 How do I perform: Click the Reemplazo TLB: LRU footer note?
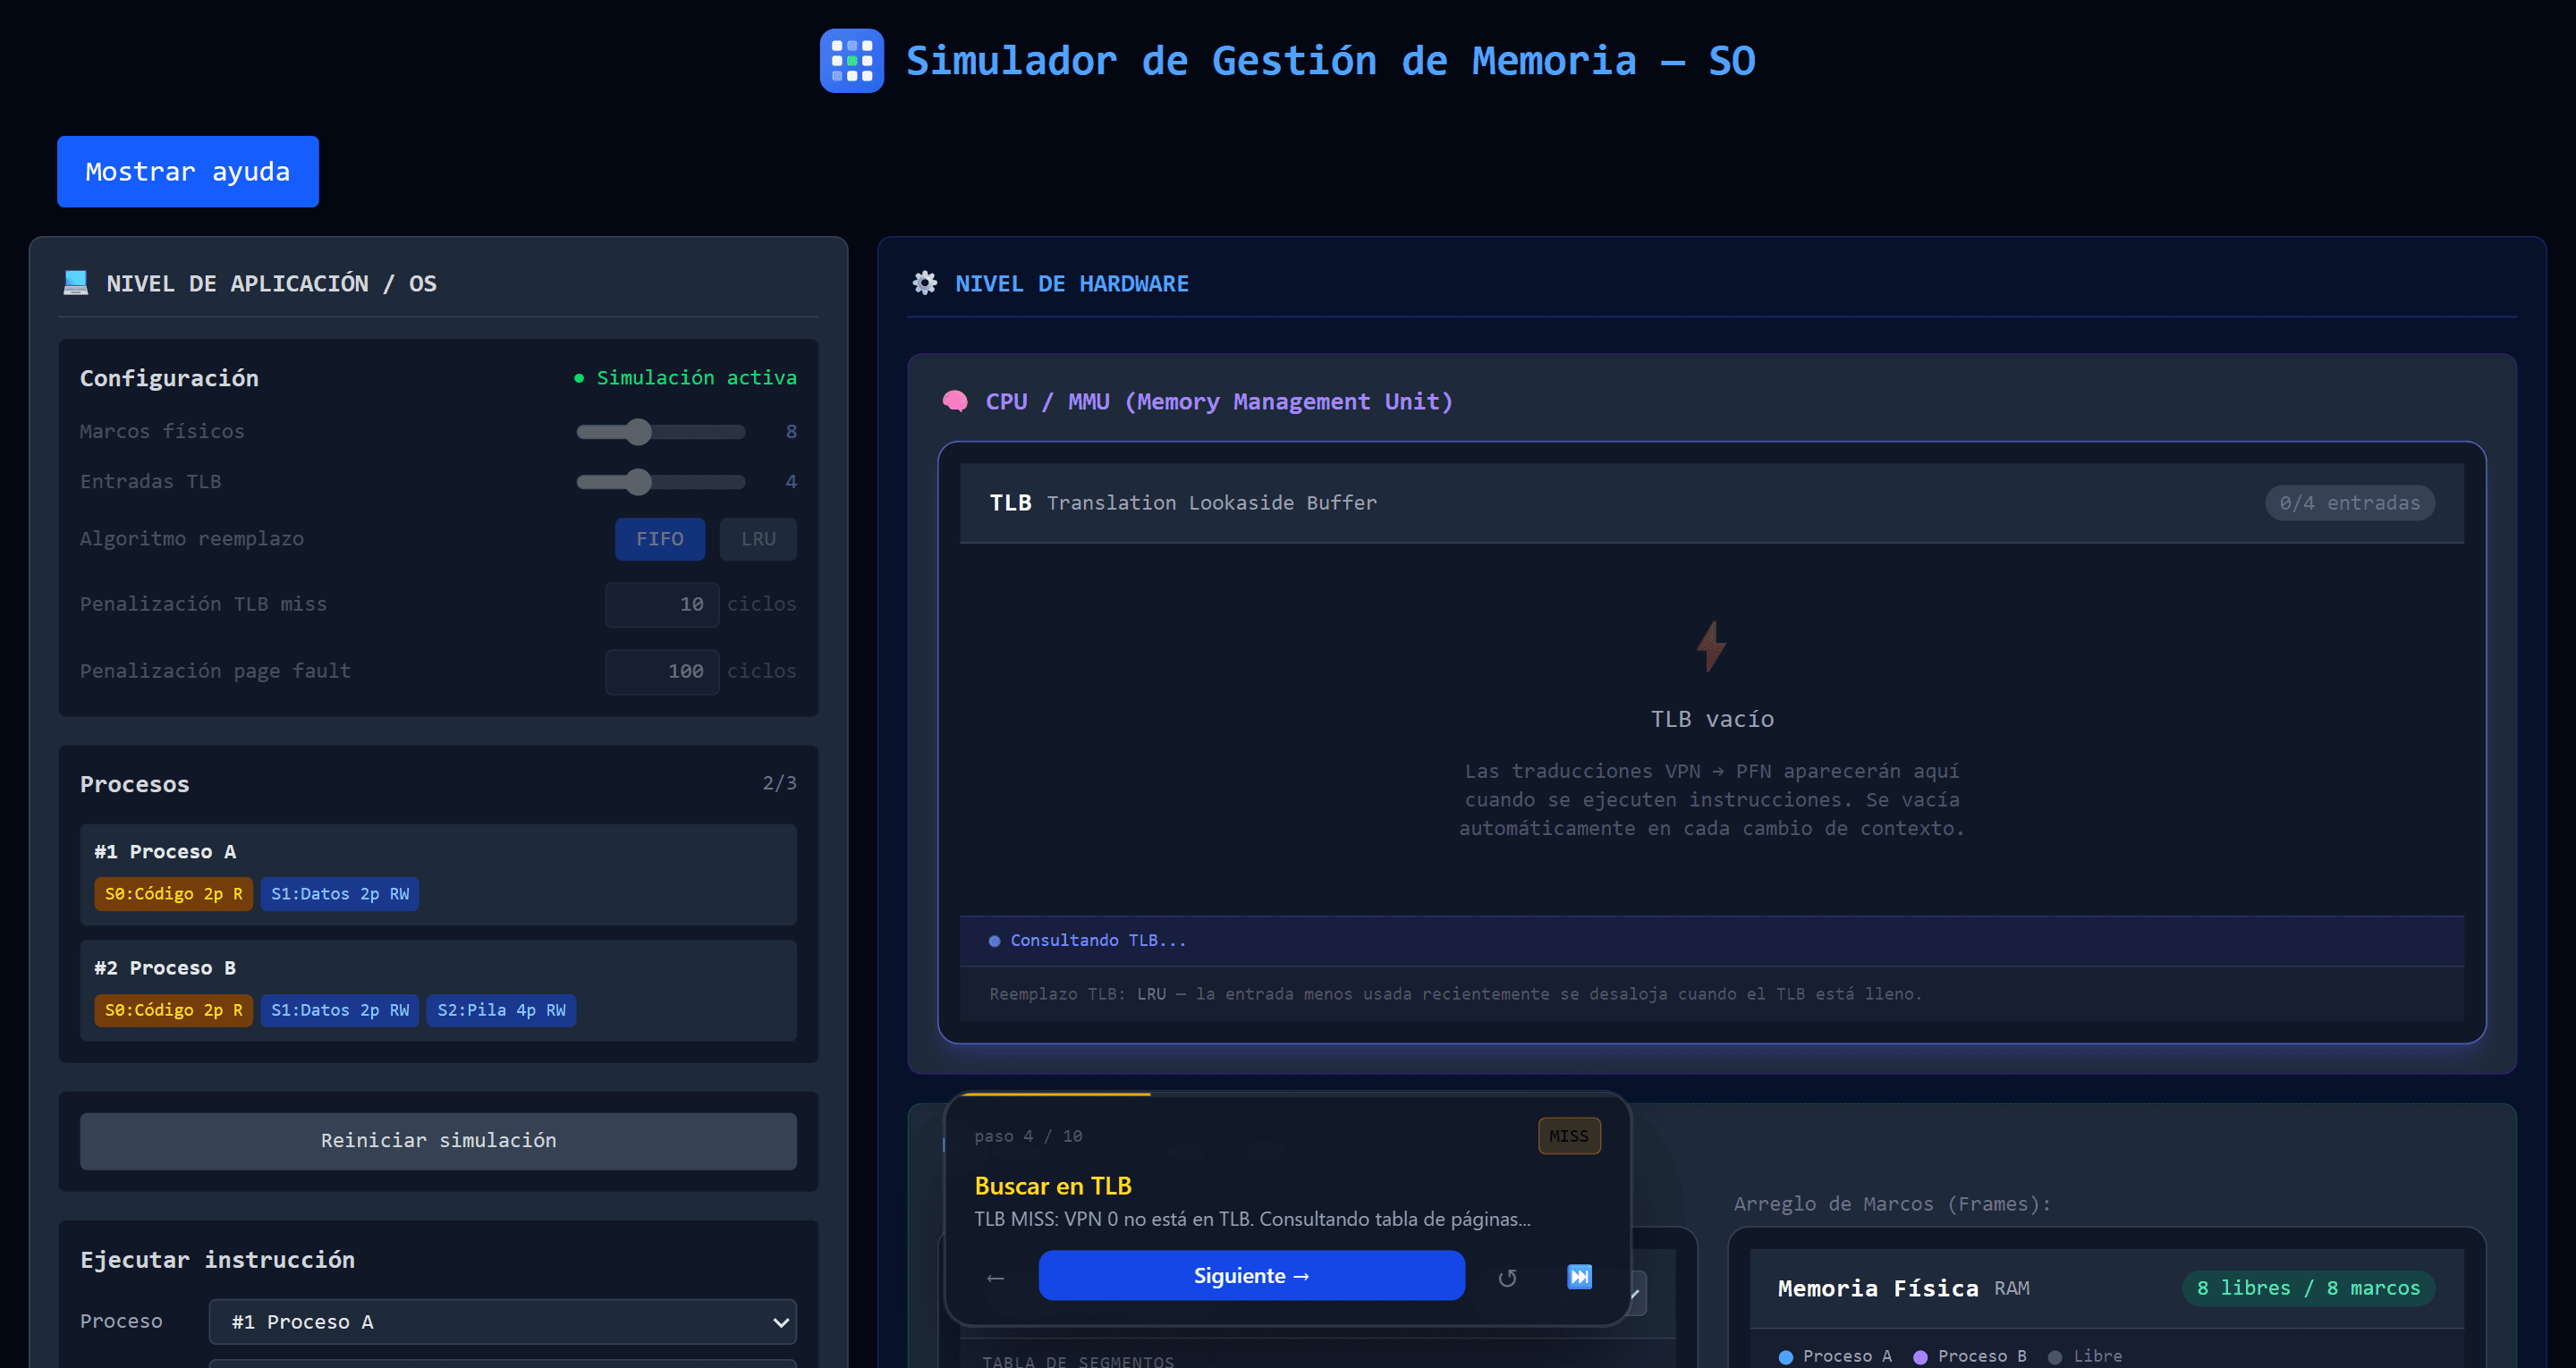coord(1455,994)
